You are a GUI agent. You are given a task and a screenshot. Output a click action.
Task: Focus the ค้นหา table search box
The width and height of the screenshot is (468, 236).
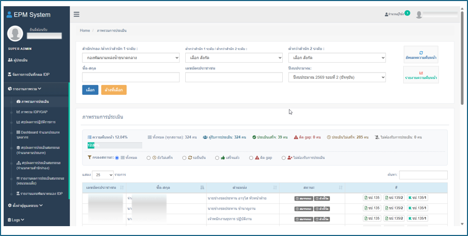[423, 175]
